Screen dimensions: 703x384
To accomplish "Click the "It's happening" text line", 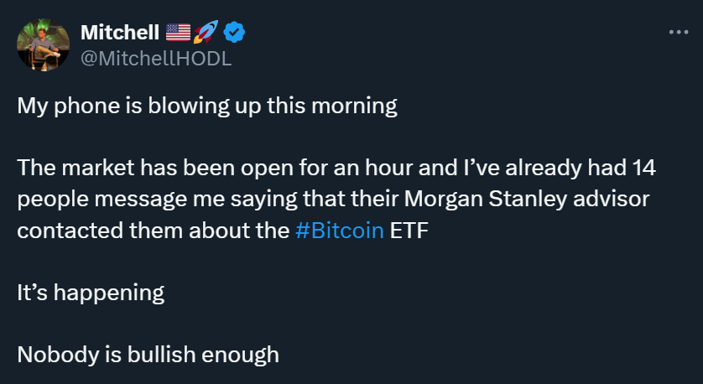I will [91, 293].
